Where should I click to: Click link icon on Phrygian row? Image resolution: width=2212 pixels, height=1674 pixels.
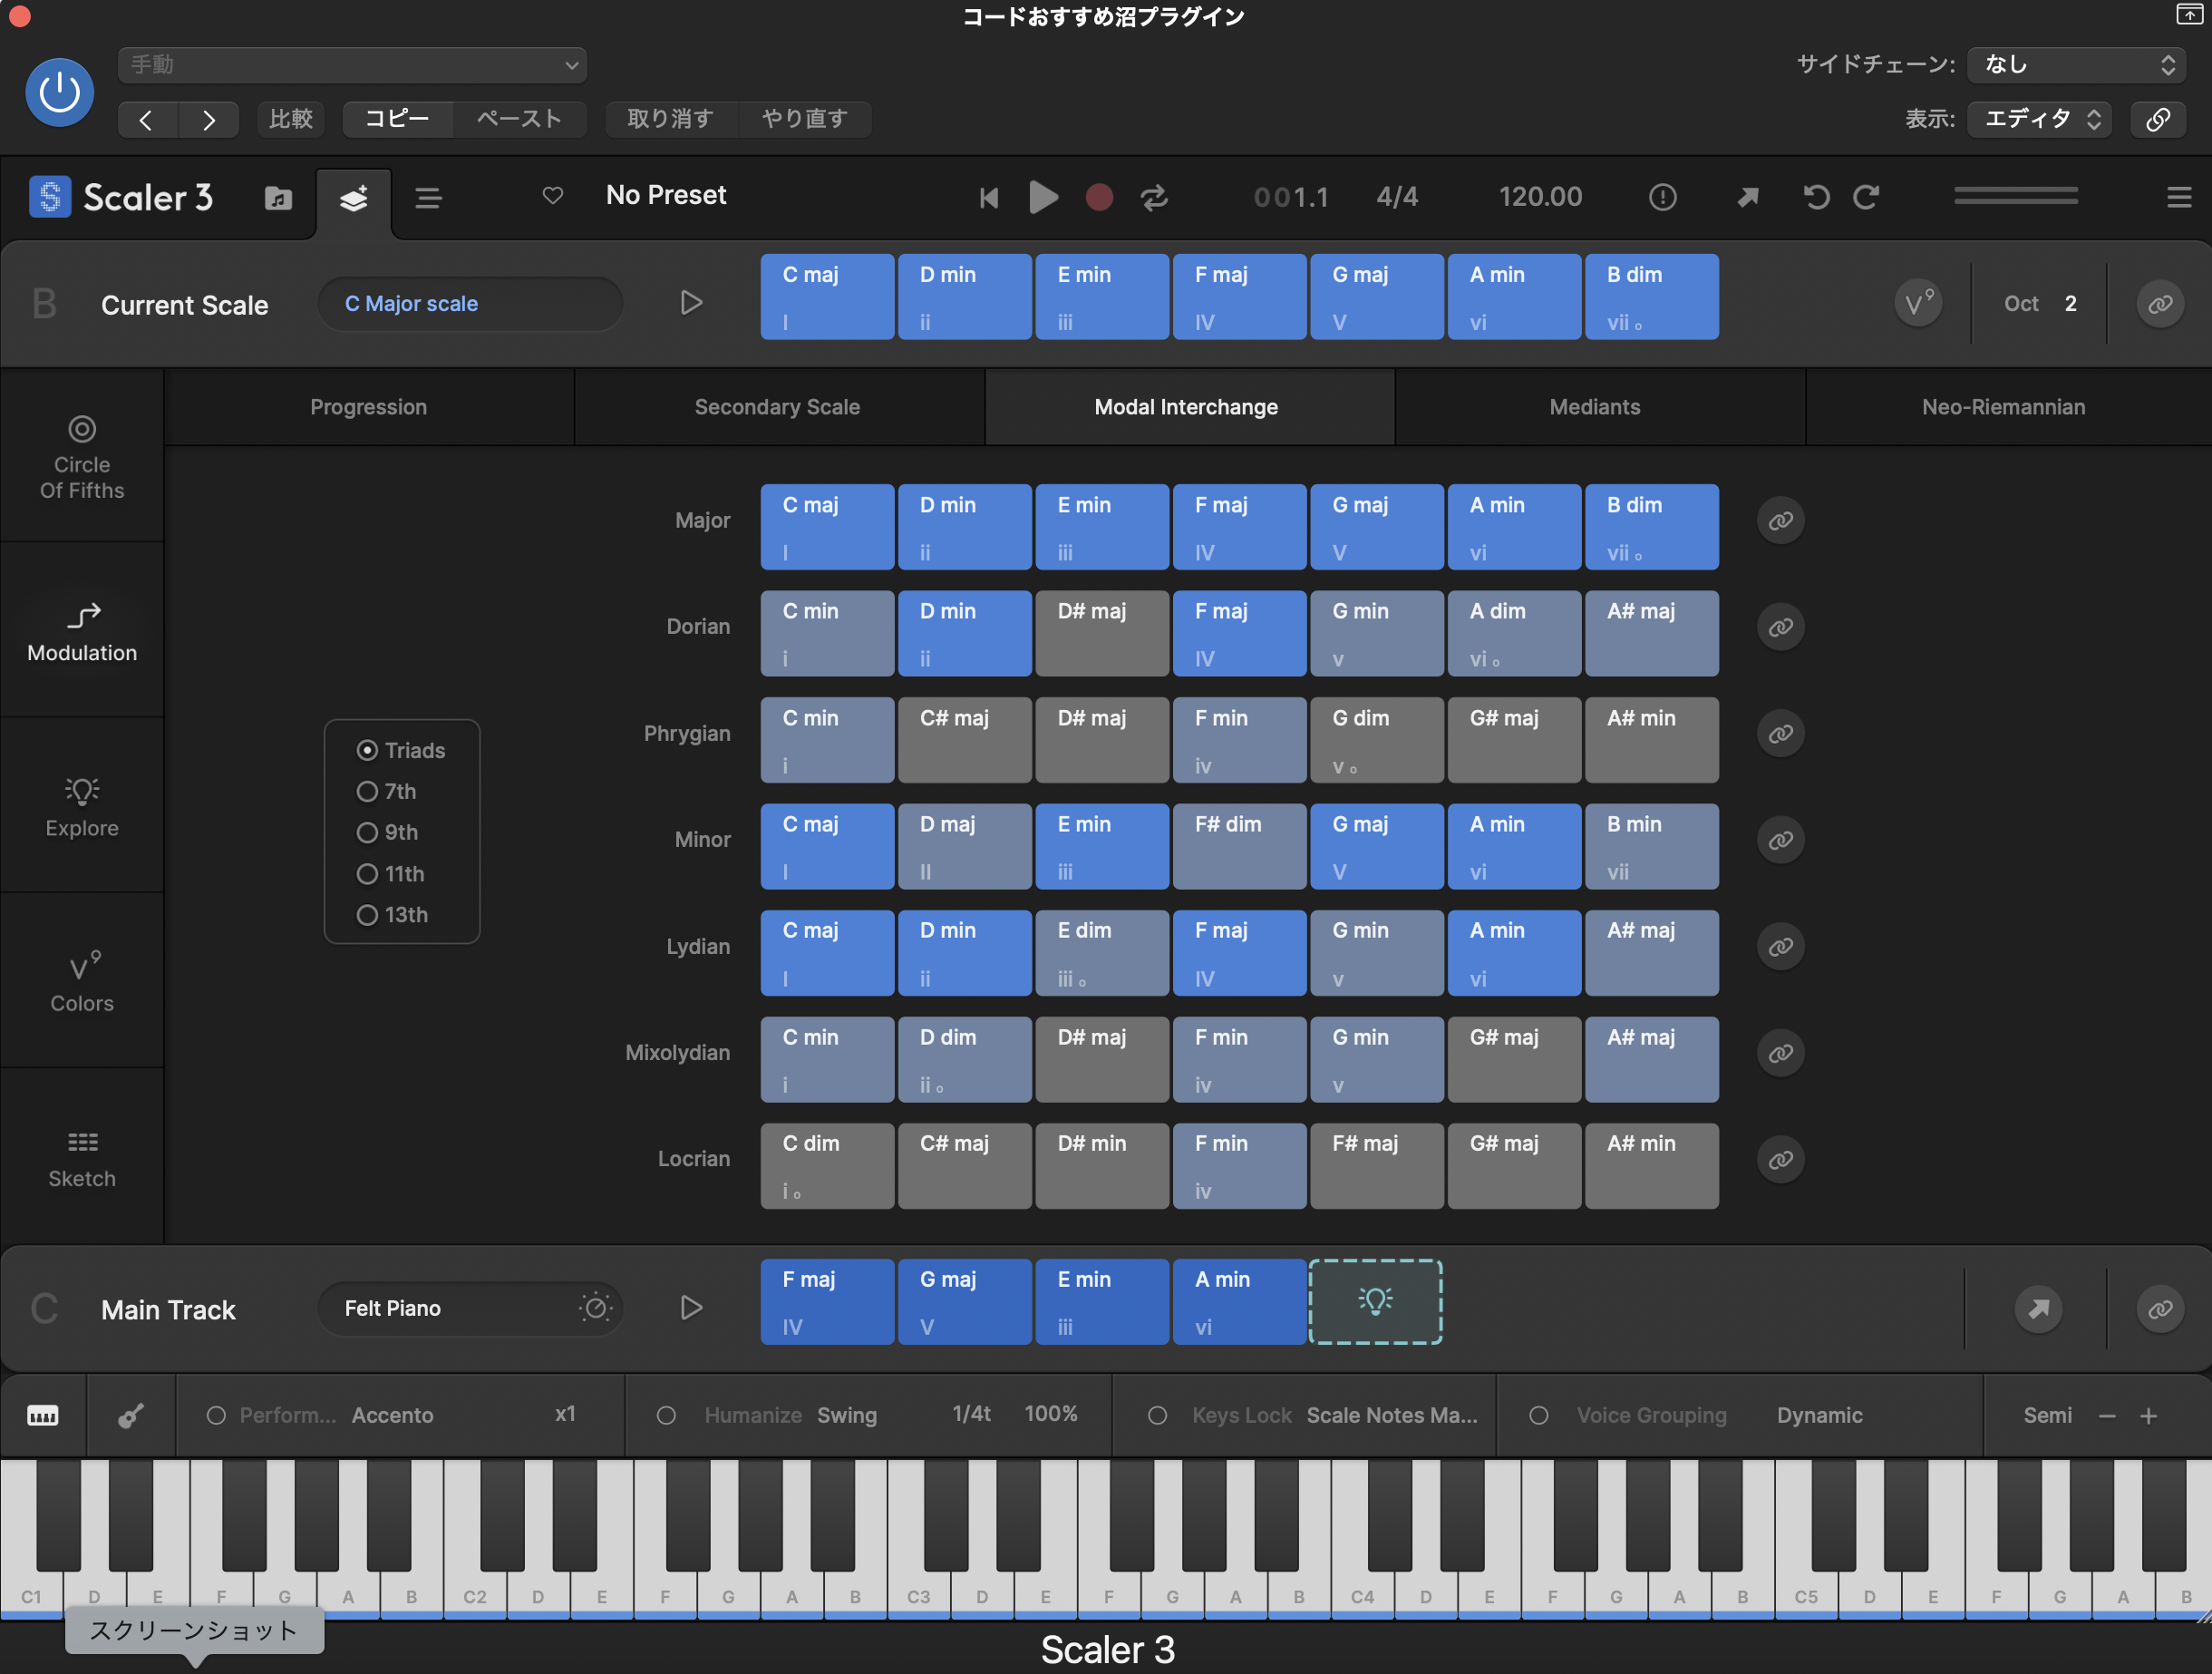1781,734
